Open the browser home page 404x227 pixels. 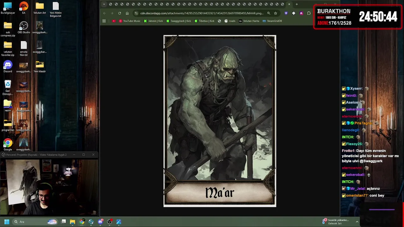point(127,13)
